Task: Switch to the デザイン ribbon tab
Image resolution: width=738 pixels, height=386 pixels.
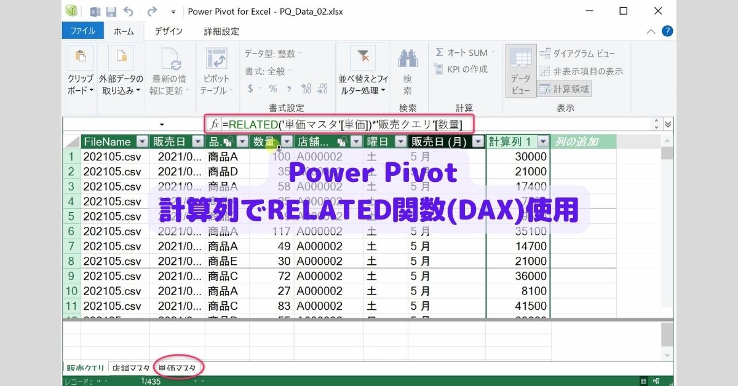Action: tap(169, 31)
